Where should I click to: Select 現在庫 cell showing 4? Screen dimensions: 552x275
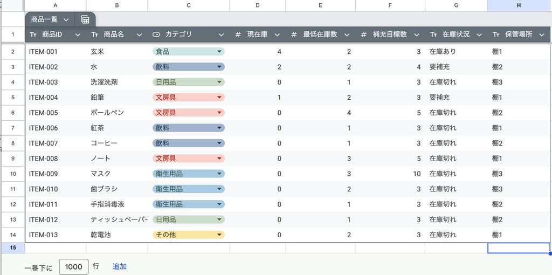click(x=257, y=52)
